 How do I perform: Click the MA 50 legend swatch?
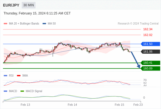click(44, 24)
